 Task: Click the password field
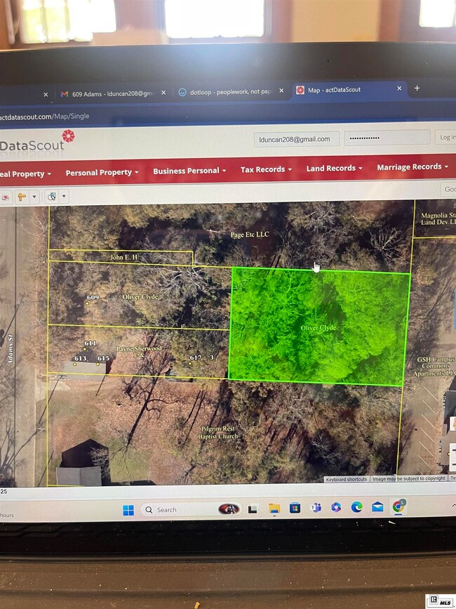(387, 138)
